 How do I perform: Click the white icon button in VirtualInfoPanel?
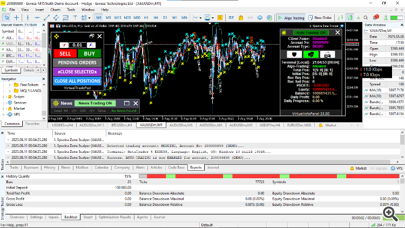tap(328, 55)
